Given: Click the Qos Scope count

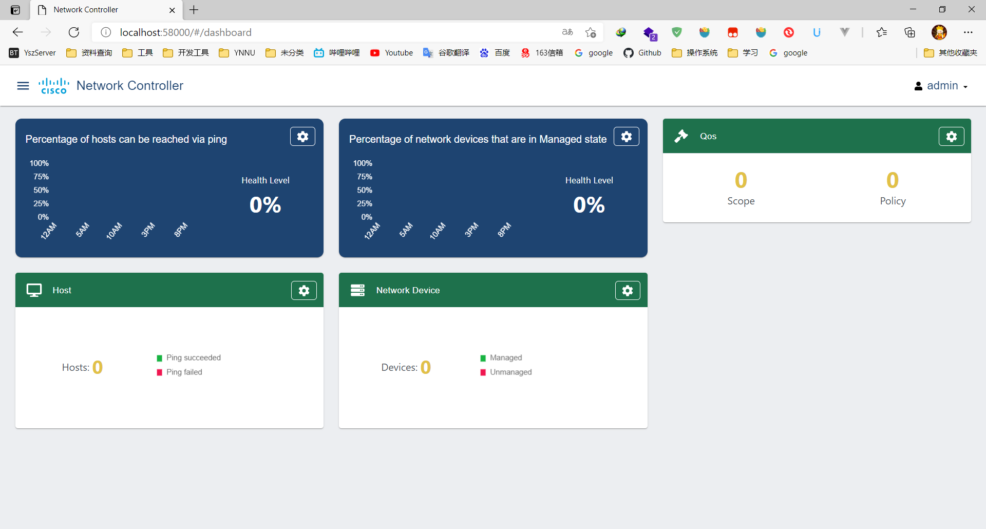Looking at the screenshot, I should pyautogui.click(x=741, y=180).
